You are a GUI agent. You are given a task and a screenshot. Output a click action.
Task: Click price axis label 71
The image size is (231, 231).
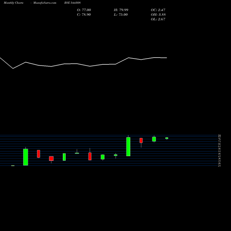219,141
